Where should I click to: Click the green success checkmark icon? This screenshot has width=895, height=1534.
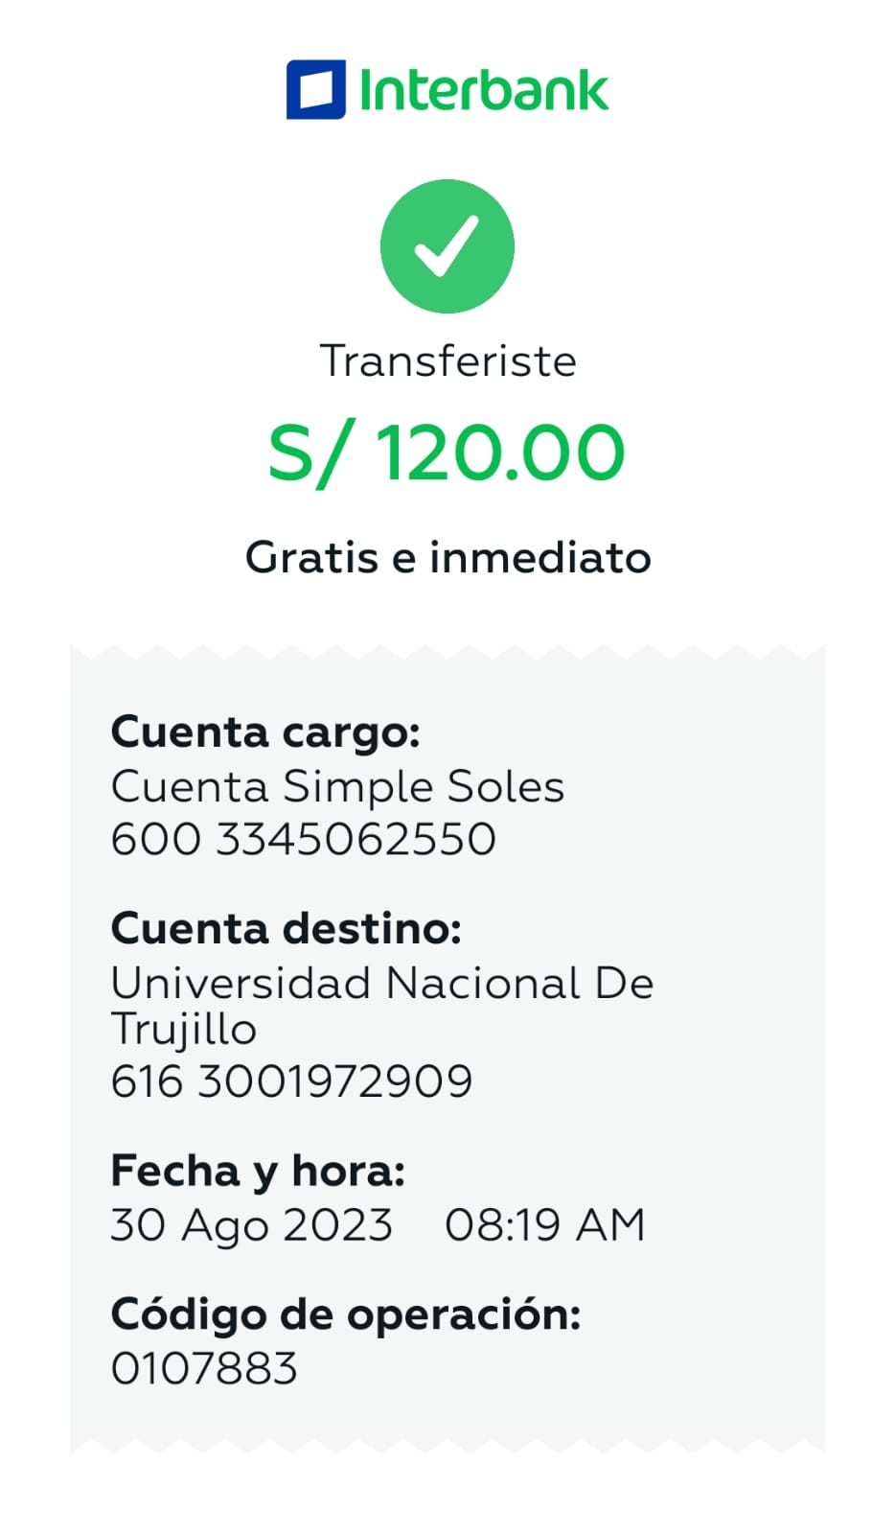(447, 246)
